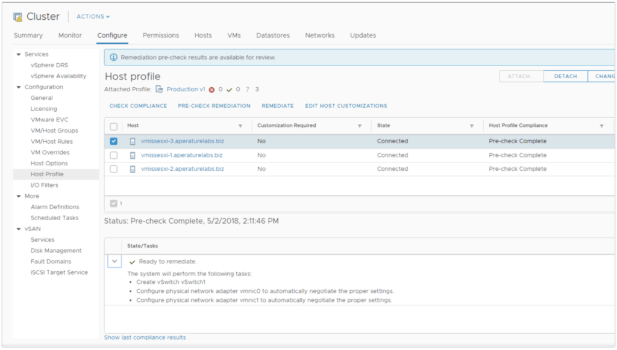Click the green check beside Ready to remediate

tap(132, 262)
